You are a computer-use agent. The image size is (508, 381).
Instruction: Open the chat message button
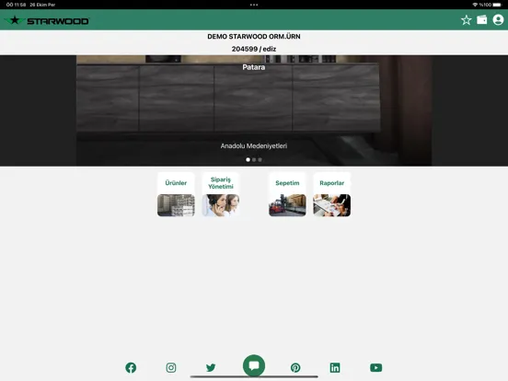pos(254,365)
